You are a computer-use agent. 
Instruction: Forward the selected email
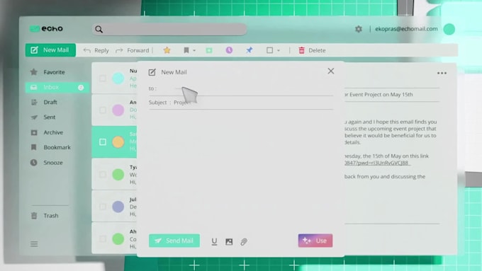pyautogui.click(x=132, y=50)
